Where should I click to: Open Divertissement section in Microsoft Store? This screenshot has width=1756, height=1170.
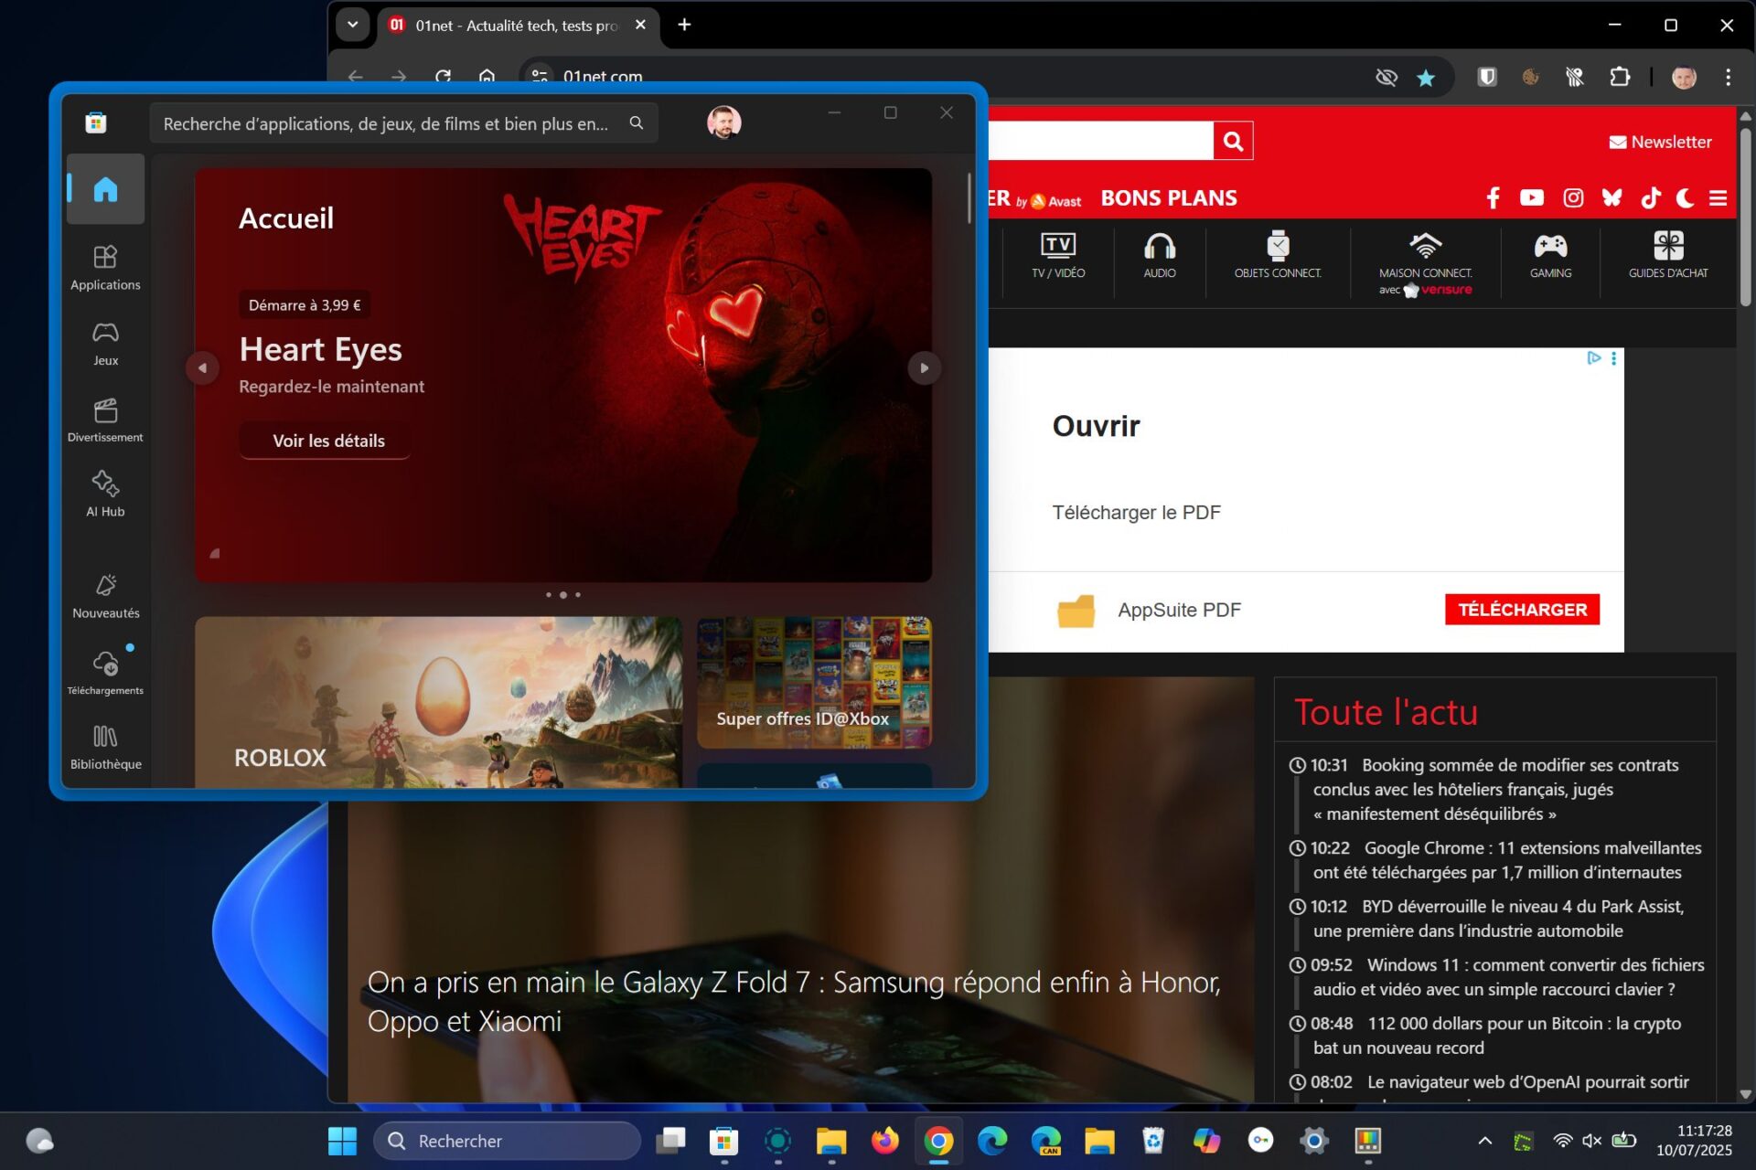pyautogui.click(x=105, y=420)
